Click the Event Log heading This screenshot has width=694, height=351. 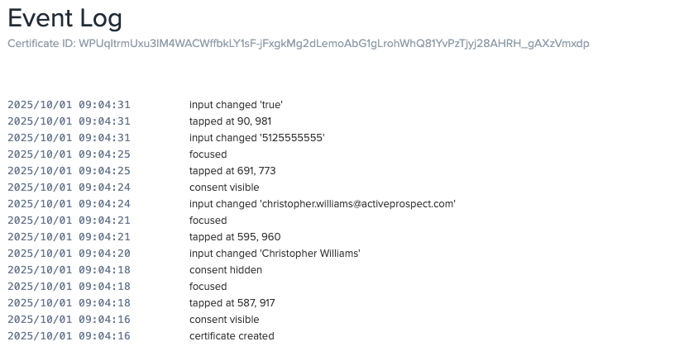(x=65, y=18)
